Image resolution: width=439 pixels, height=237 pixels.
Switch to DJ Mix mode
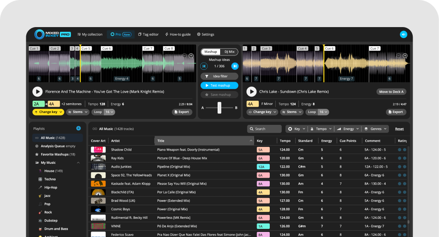pos(229,52)
